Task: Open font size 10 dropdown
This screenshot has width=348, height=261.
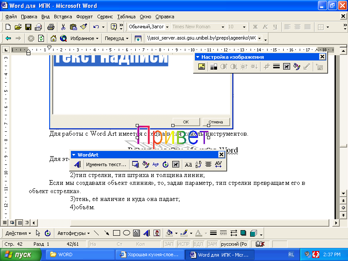Action: 244,27
